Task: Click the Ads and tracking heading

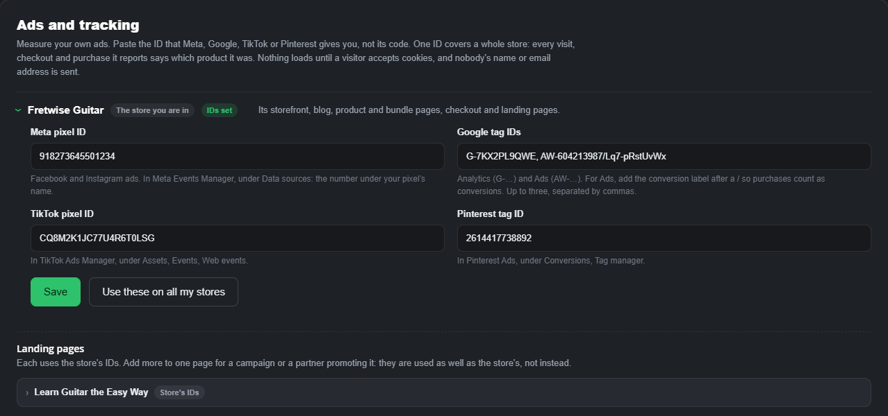Action: (78, 25)
